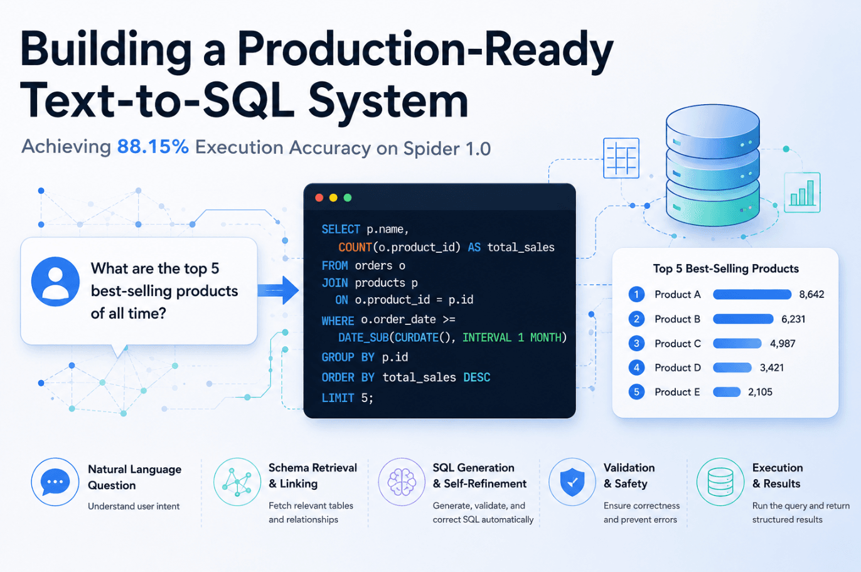This screenshot has height=572, width=861.
Task: Click 'Spider 1.0' in the subtitle
Action: (447, 148)
